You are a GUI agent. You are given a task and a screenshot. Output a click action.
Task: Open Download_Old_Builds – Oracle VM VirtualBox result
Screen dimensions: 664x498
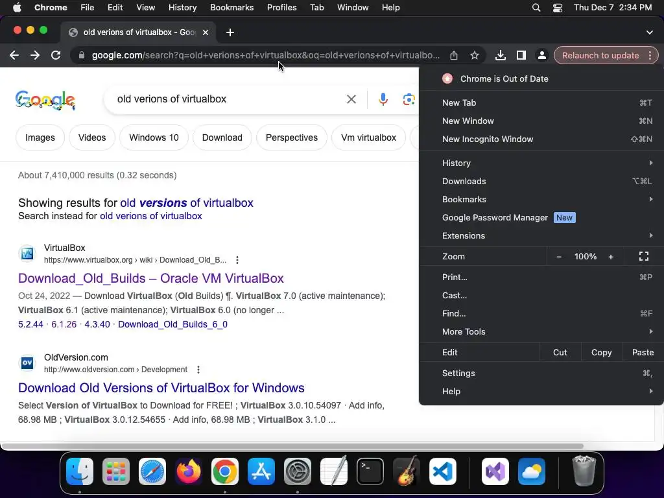click(x=150, y=278)
